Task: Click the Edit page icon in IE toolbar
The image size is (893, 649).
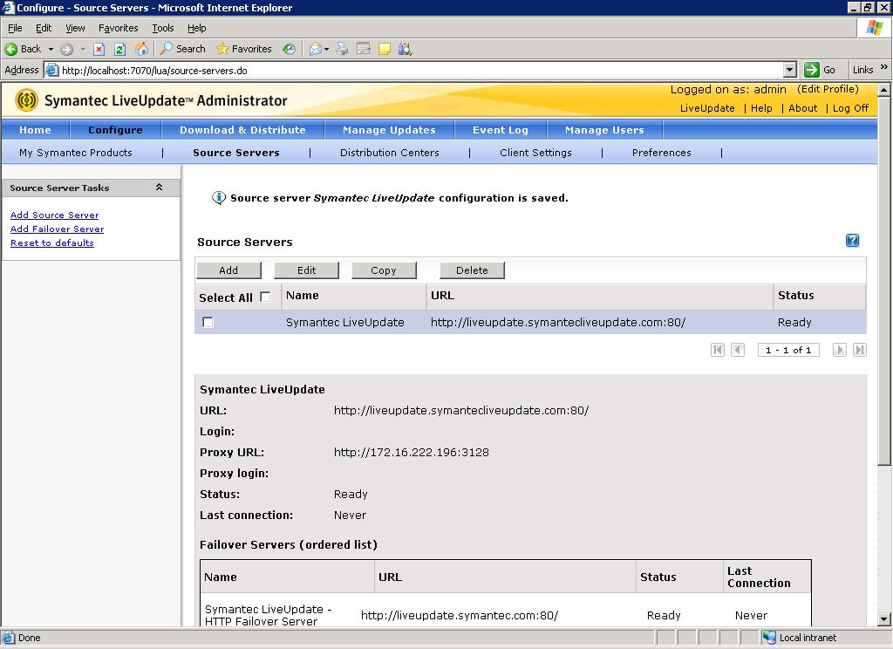Action: (364, 49)
